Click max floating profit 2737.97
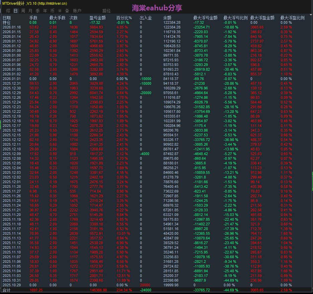 257,41
